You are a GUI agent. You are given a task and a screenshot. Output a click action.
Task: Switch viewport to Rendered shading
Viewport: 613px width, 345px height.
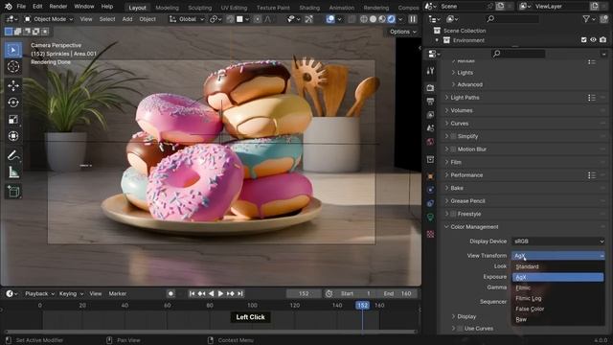(x=391, y=19)
